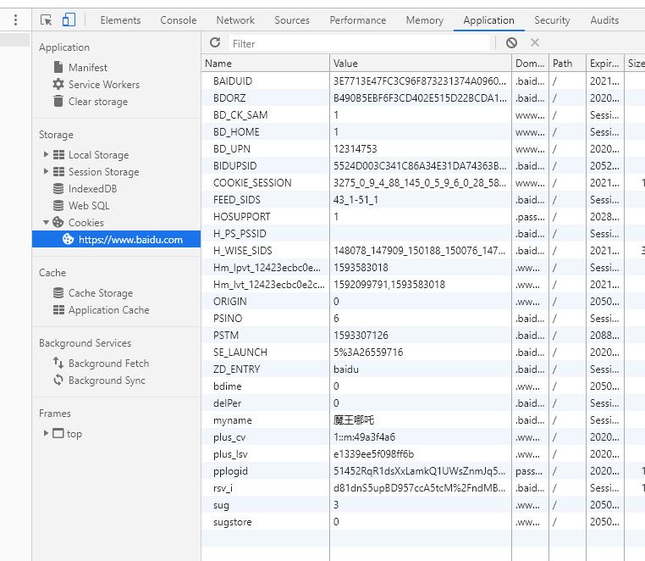Select the https://www.baidu.com cookies entry

(x=130, y=240)
